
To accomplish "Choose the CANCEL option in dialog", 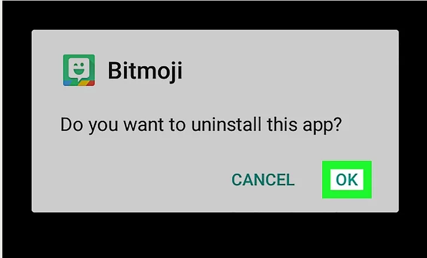I will (x=263, y=180).
